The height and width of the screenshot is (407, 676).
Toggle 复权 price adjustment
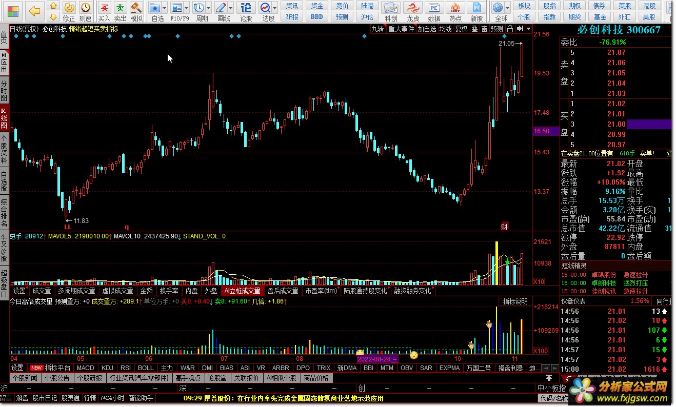[462, 29]
